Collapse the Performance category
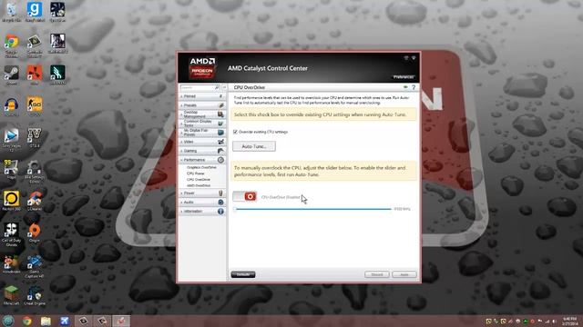The height and width of the screenshot is (327, 583). coord(202,160)
